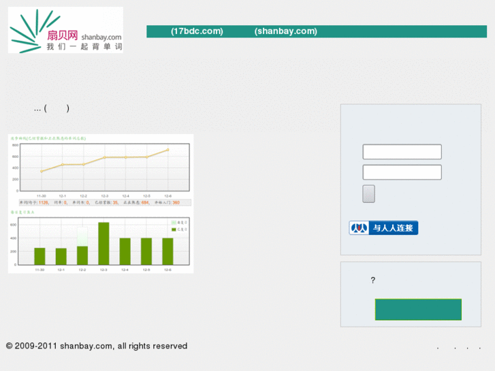Click the "... ( )" heading text
Viewport: 495px width, 371px height.
[52, 109]
